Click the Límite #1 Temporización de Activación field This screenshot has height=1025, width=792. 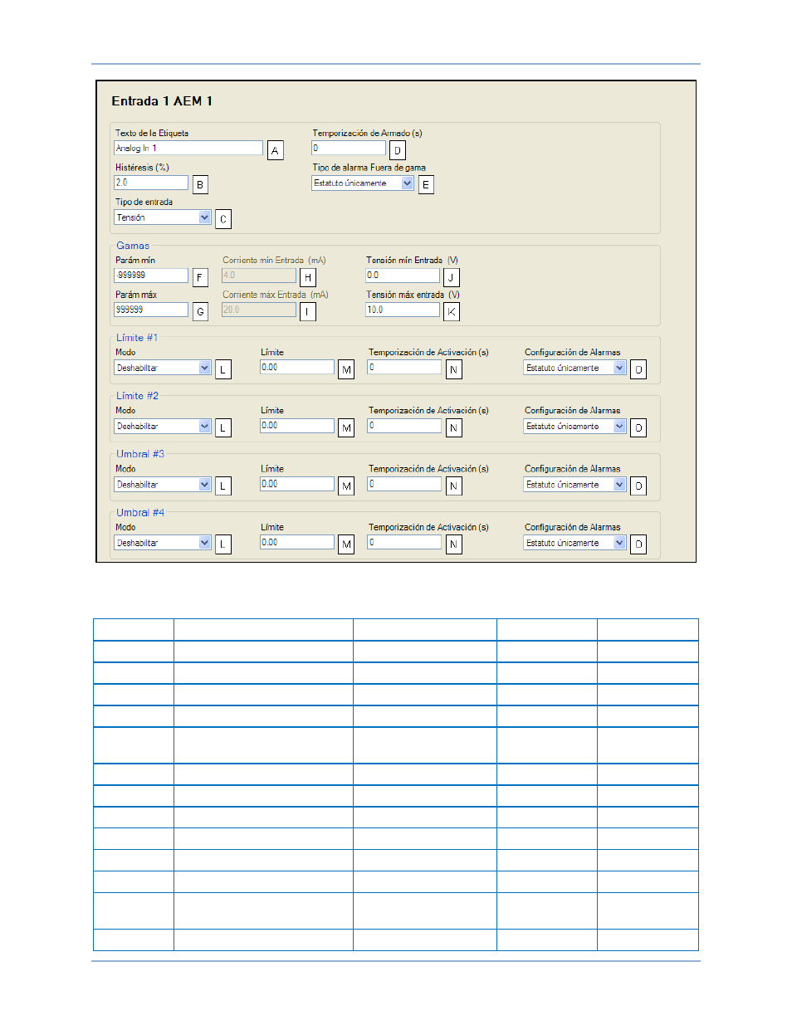tap(405, 367)
